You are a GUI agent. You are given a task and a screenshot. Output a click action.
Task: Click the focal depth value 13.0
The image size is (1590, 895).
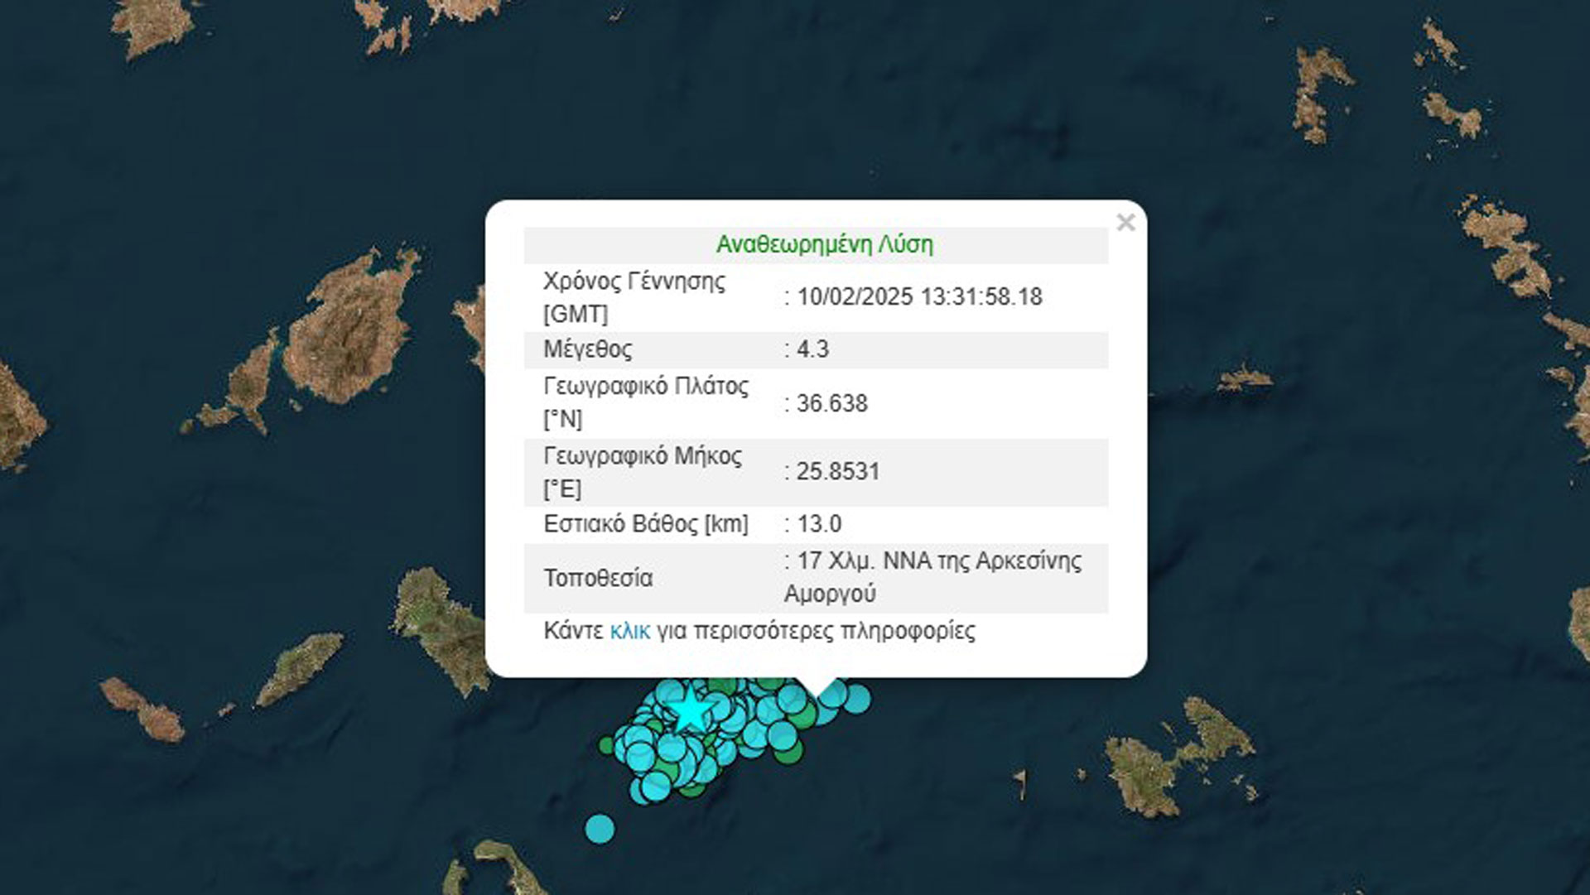click(x=818, y=524)
